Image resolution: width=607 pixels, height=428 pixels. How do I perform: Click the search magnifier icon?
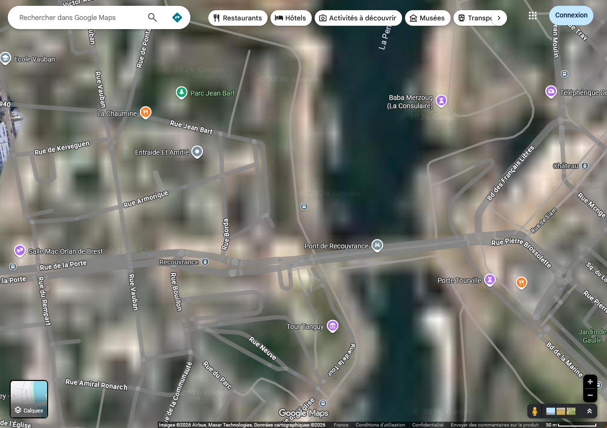click(x=152, y=17)
